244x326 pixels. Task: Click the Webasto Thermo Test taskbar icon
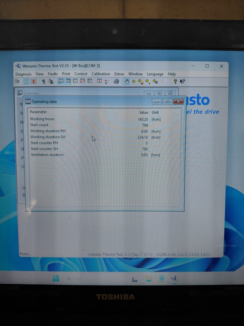pos(175,279)
